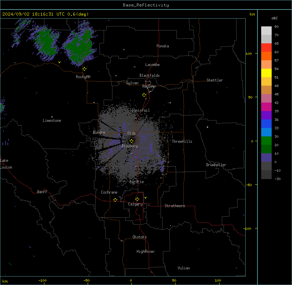The width and height of the screenshot is (292, 285).
Task: Select the purple 36-39 dBZ legend band
Action: click(266, 115)
